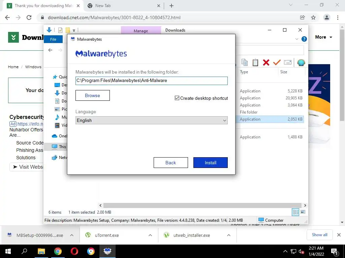Show hidden system tray icons
Image resolution: width=345 pixels, height=258 pixels.
[285, 251]
